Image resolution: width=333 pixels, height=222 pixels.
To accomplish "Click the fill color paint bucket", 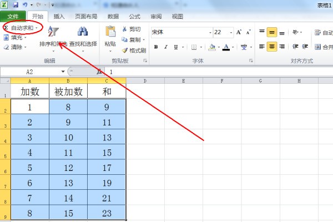I will click(212, 47).
